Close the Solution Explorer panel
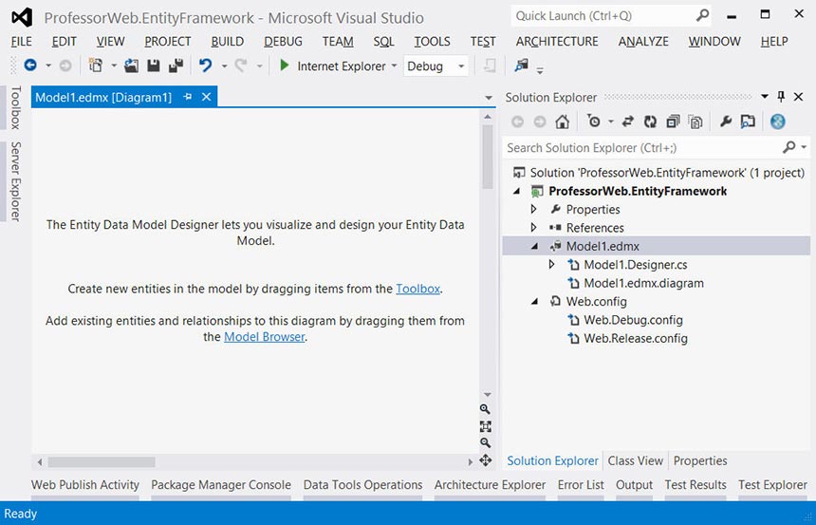The image size is (816, 525). pyautogui.click(x=798, y=97)
